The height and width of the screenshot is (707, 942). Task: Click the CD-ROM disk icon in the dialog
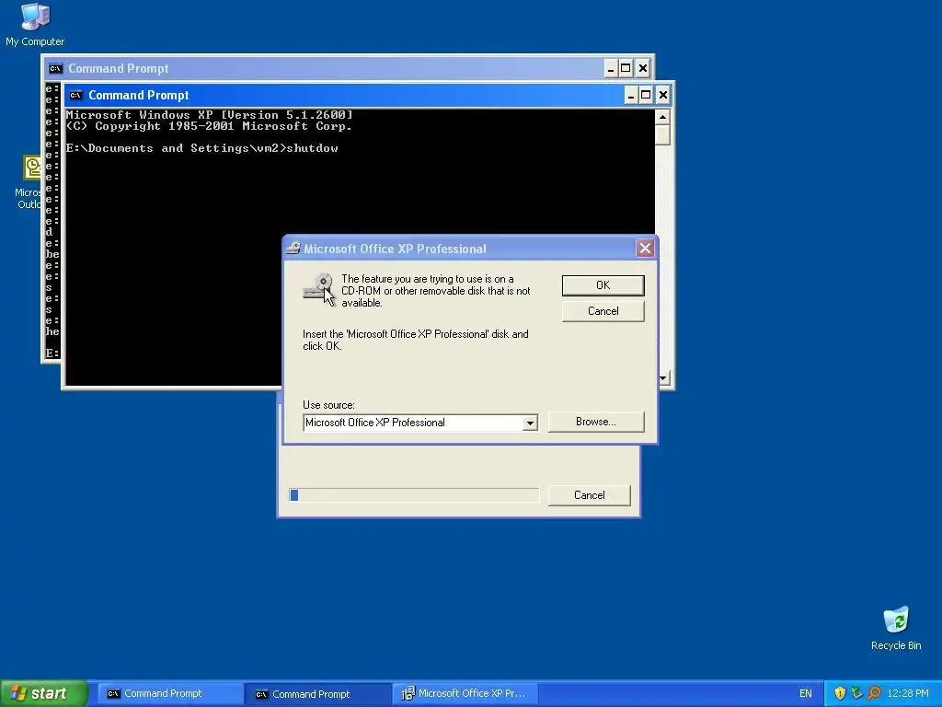click(318, 288)
